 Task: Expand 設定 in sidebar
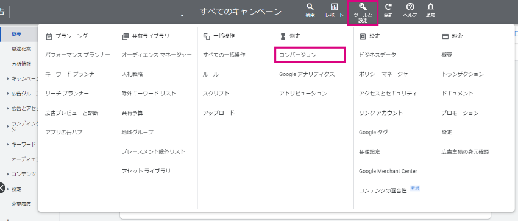coord(8,189)
